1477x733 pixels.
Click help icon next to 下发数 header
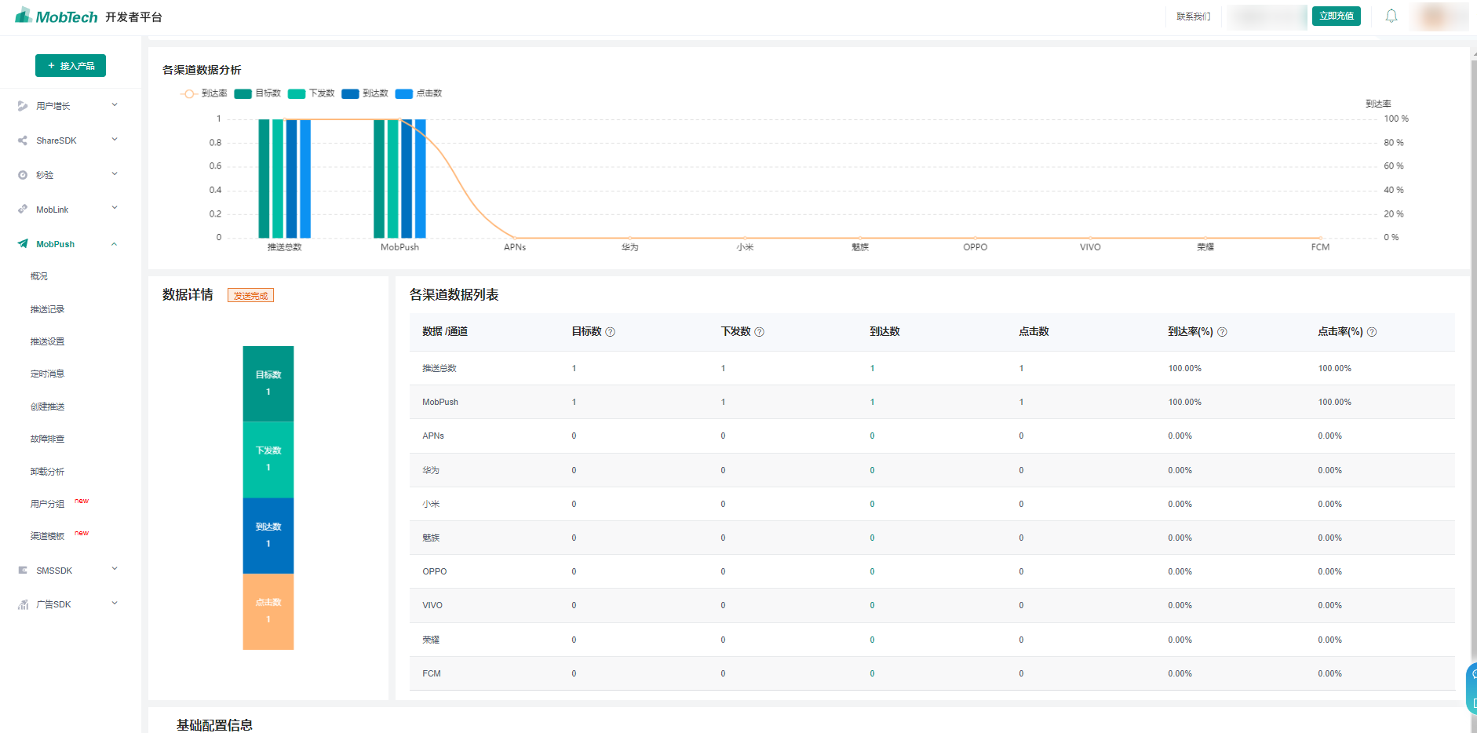click(x=760, y=332)
